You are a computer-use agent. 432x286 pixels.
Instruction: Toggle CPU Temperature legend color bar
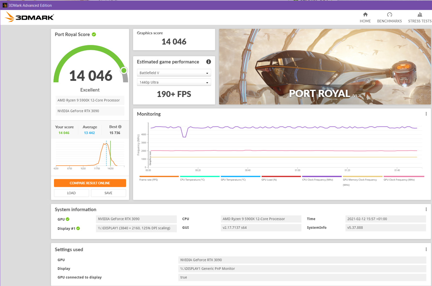coord(200,176)
